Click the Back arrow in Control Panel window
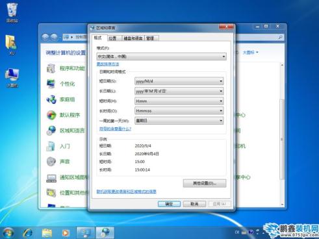Image resolution: width=319 pixels, height=239 pixels. 45,38
